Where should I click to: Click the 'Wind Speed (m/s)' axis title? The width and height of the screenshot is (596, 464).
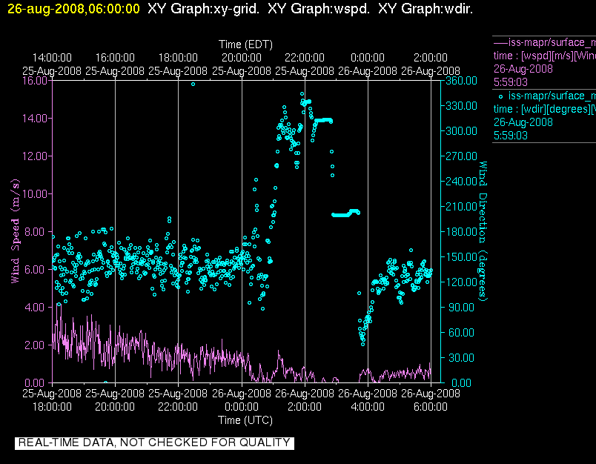(x=15, y=231)
